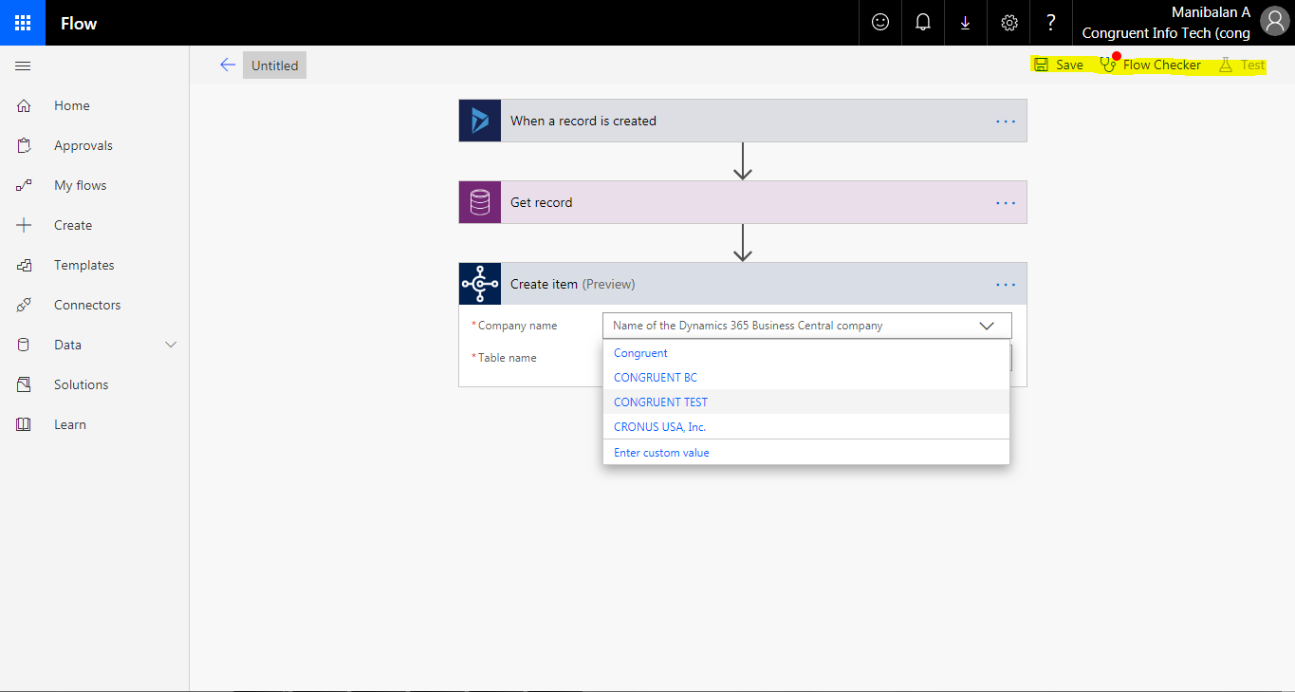Viewport: 1295px width, 692px height.
Task: Click the Create label in sidebar
Action: 73,225
